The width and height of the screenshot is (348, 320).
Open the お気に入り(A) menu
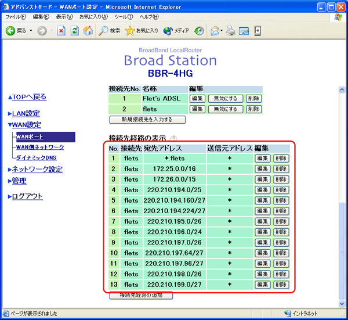(93, 17)
